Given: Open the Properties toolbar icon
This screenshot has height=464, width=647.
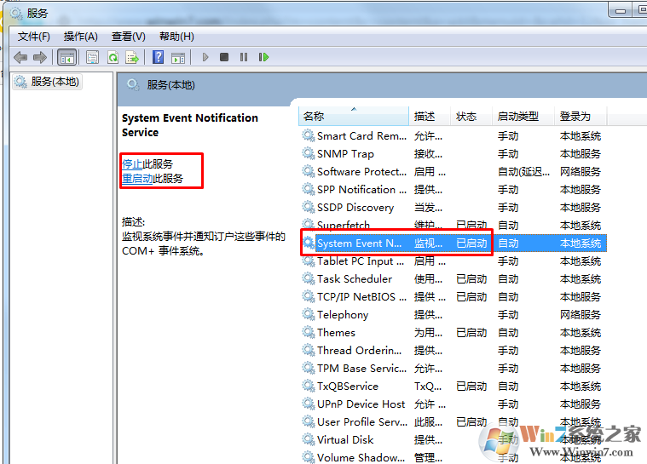Looking at the screenshot, I should coord(92,57).
